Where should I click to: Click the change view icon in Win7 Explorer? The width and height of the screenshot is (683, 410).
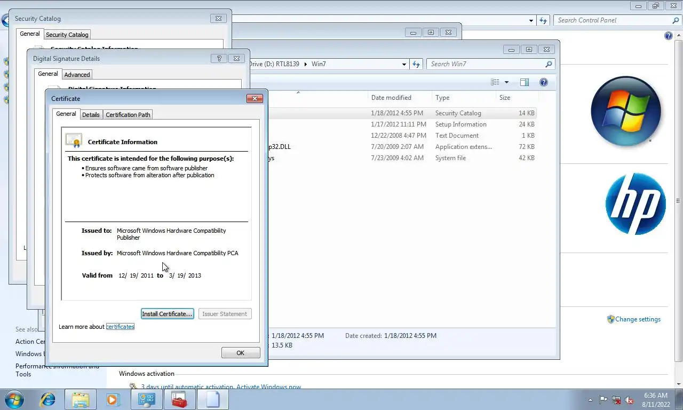(x=495, y=82)
